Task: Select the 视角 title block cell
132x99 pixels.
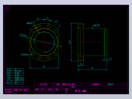Action: (57, 89)
